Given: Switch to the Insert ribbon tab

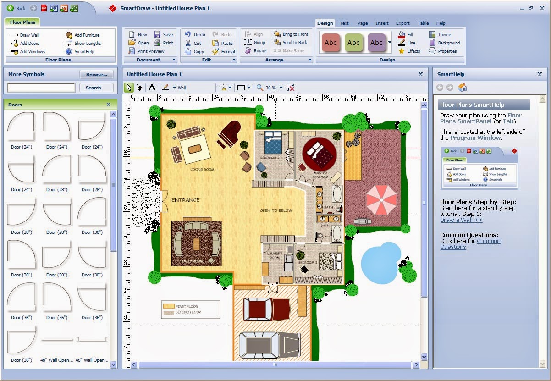Looking at the screenshot, I should pos(382,23).
